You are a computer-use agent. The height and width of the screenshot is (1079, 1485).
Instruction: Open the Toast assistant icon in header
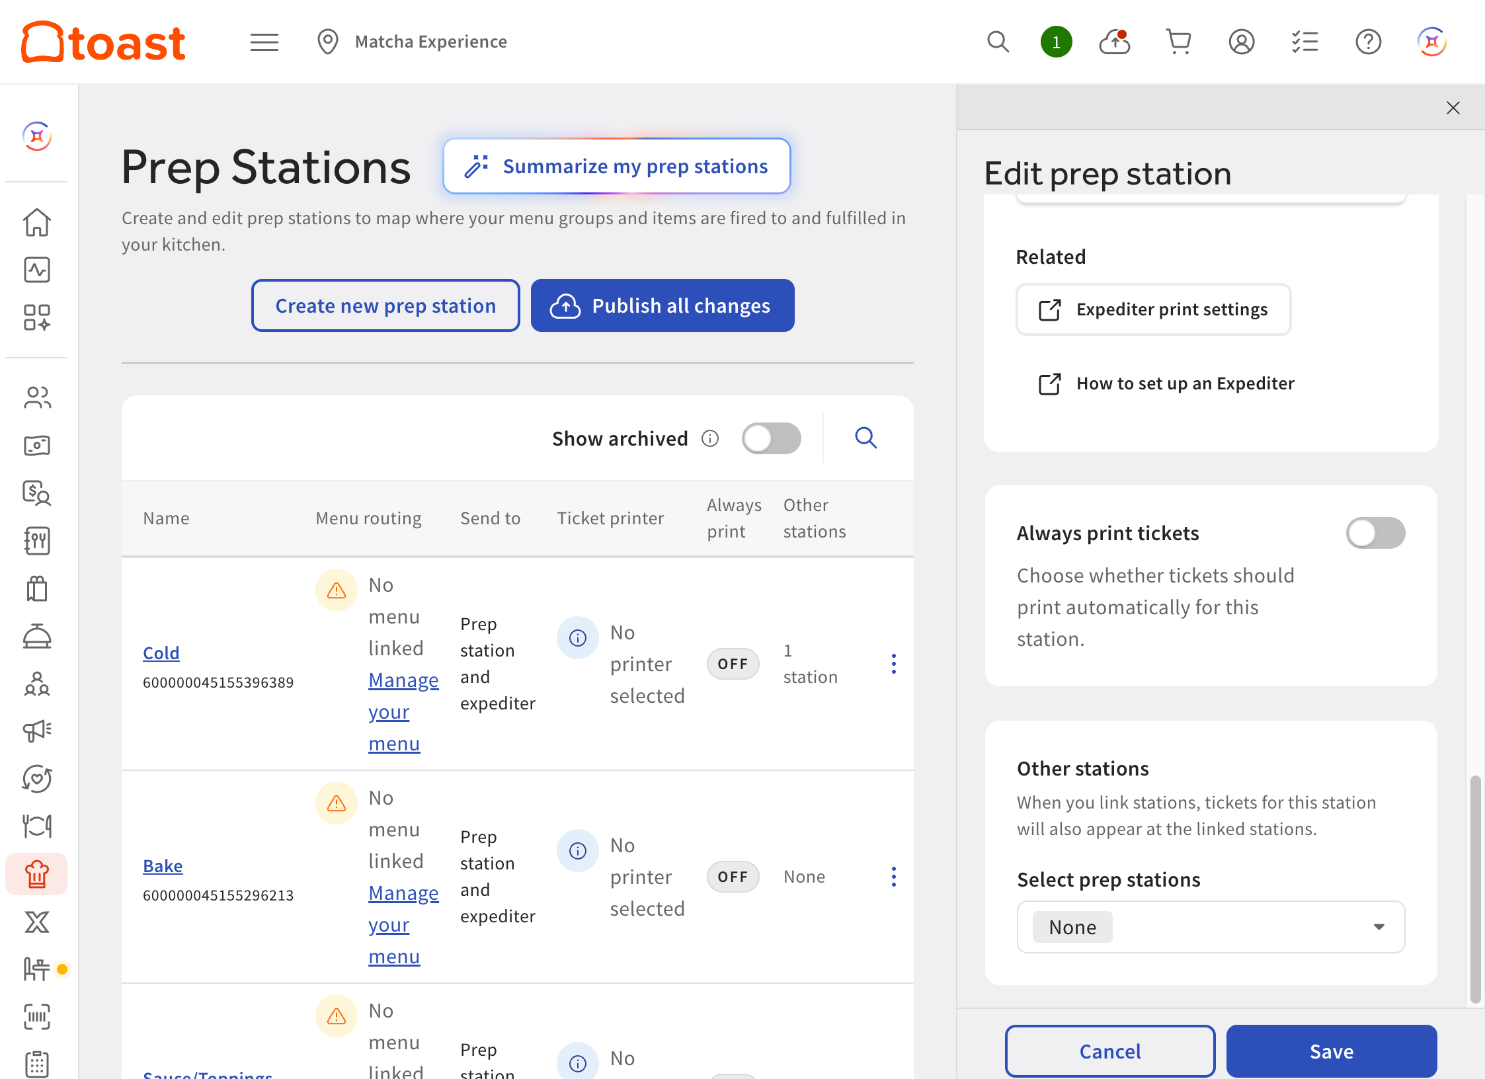(x=1432, y=42)
